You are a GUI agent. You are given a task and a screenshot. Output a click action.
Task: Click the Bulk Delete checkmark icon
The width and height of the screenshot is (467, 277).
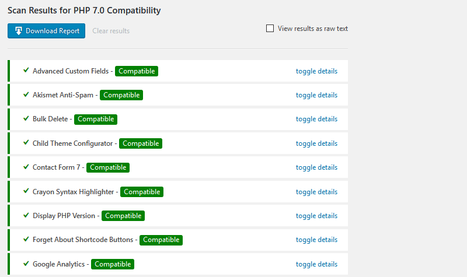tap(26, 118)
